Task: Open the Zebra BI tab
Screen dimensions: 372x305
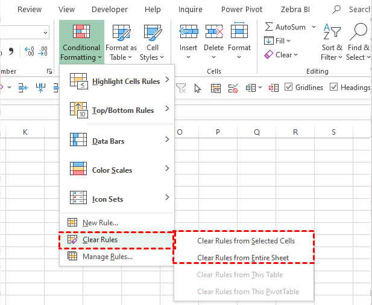Action: (x=295, y=10)
